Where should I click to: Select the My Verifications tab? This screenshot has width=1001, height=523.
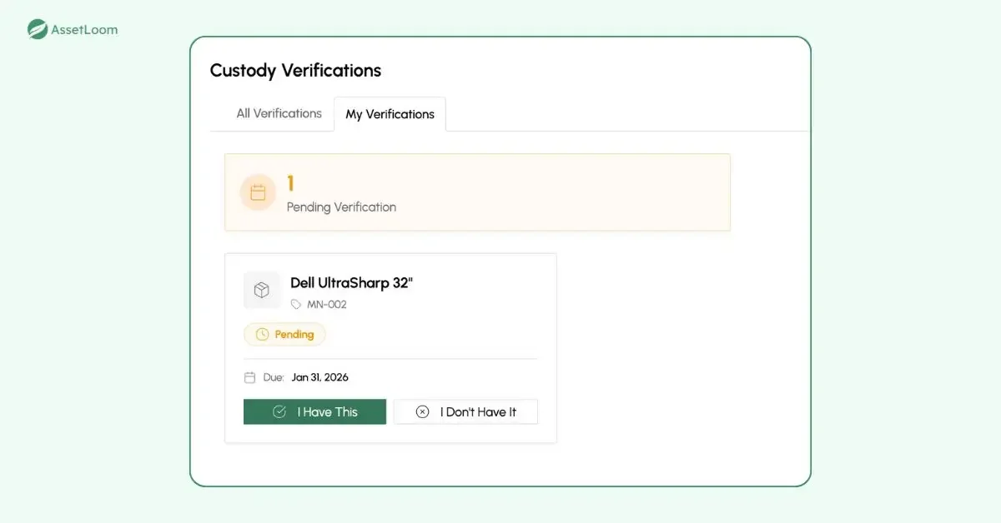coord(390,114)
